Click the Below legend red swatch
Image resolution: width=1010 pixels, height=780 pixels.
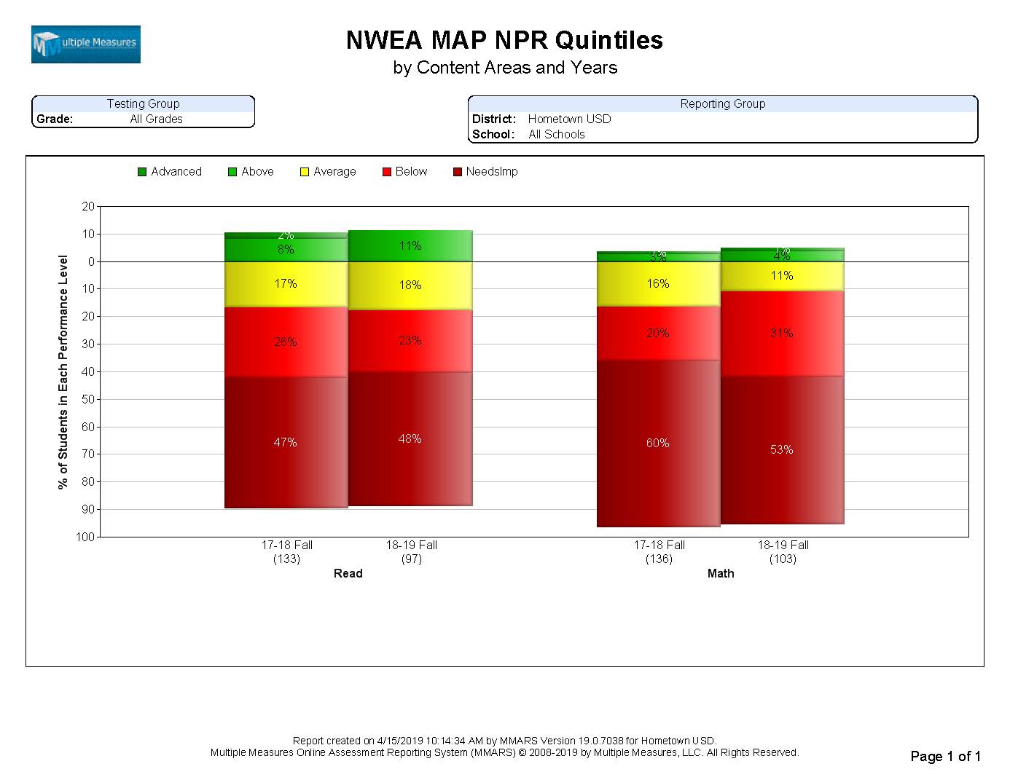pos(387,172)
